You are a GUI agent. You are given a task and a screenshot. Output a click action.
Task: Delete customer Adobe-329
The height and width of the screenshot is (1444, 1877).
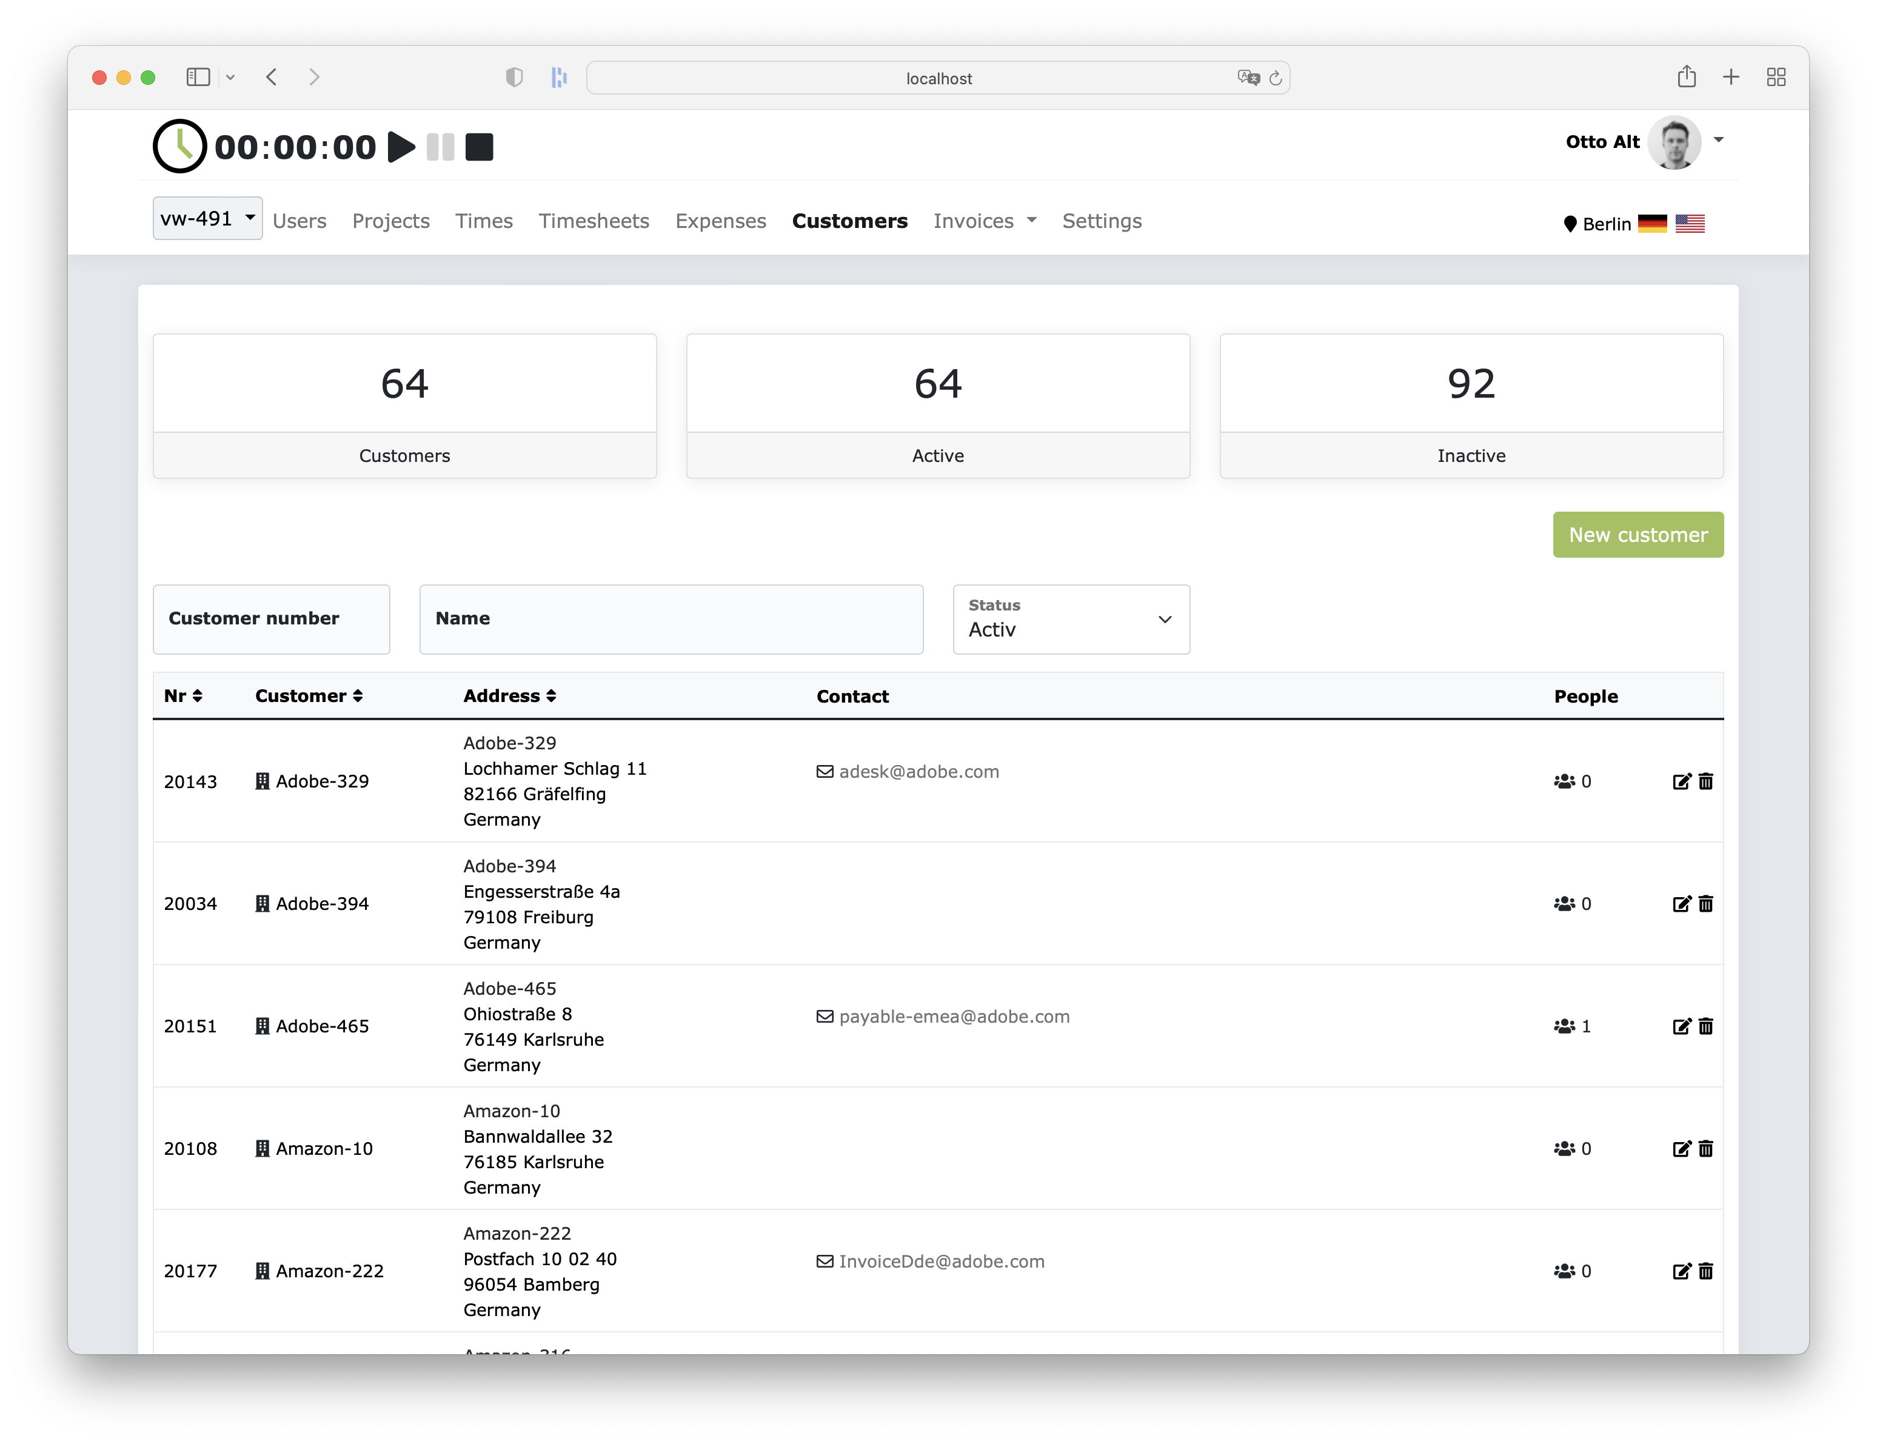[x=1706, y=781]
